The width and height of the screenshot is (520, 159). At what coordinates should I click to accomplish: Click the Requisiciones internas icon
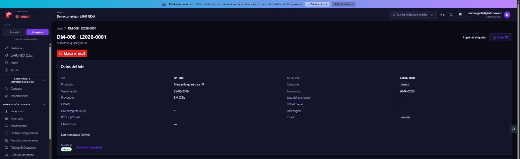point(7,140)
